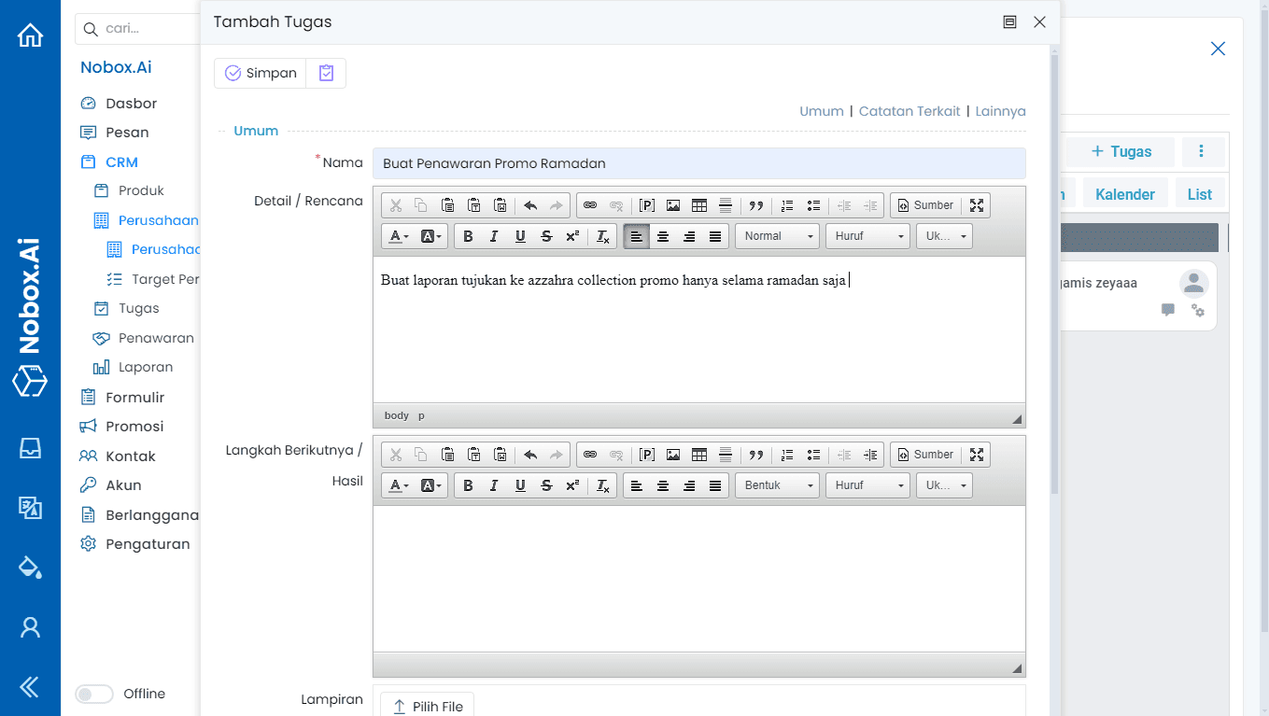Screen dimensions: 1269x716
Task: Click the Simpan button
Action: (261, 73)
